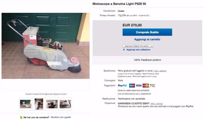This screenshot has width=204, height=121.
Task: Expand the Aggiungi a Oggetti che osservi arrow
Action: pyautogui.click(x=152, y=46)
